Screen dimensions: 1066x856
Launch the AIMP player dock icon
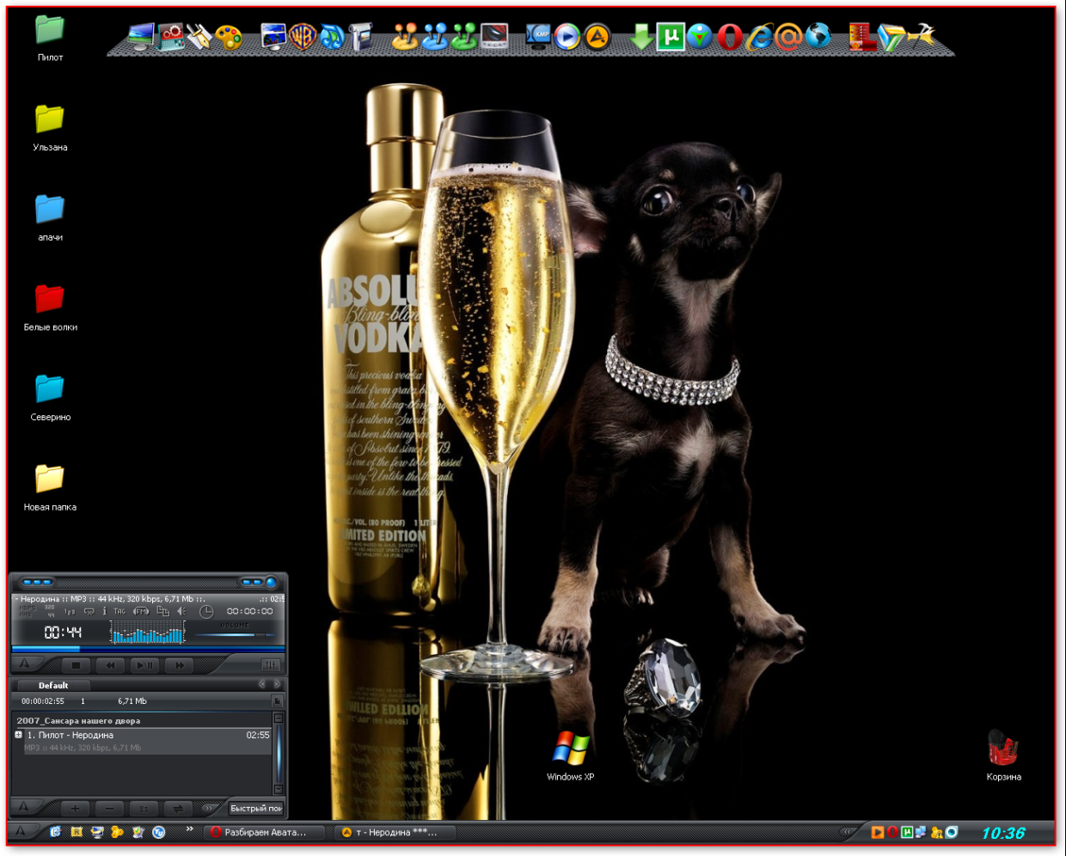pyautogui.click(x=597, y=37)
